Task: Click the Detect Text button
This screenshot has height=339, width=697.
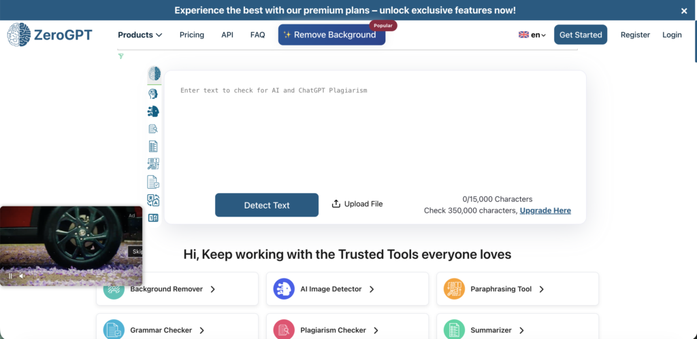Action: point(267,205)
